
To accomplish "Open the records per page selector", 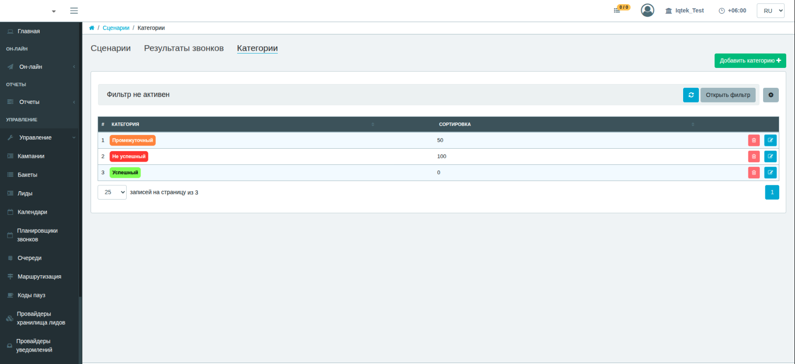I will coord(112,192).
